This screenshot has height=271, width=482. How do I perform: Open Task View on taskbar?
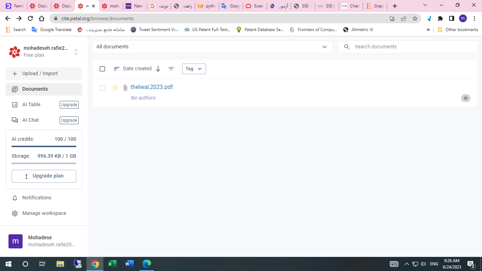(42, 264)
